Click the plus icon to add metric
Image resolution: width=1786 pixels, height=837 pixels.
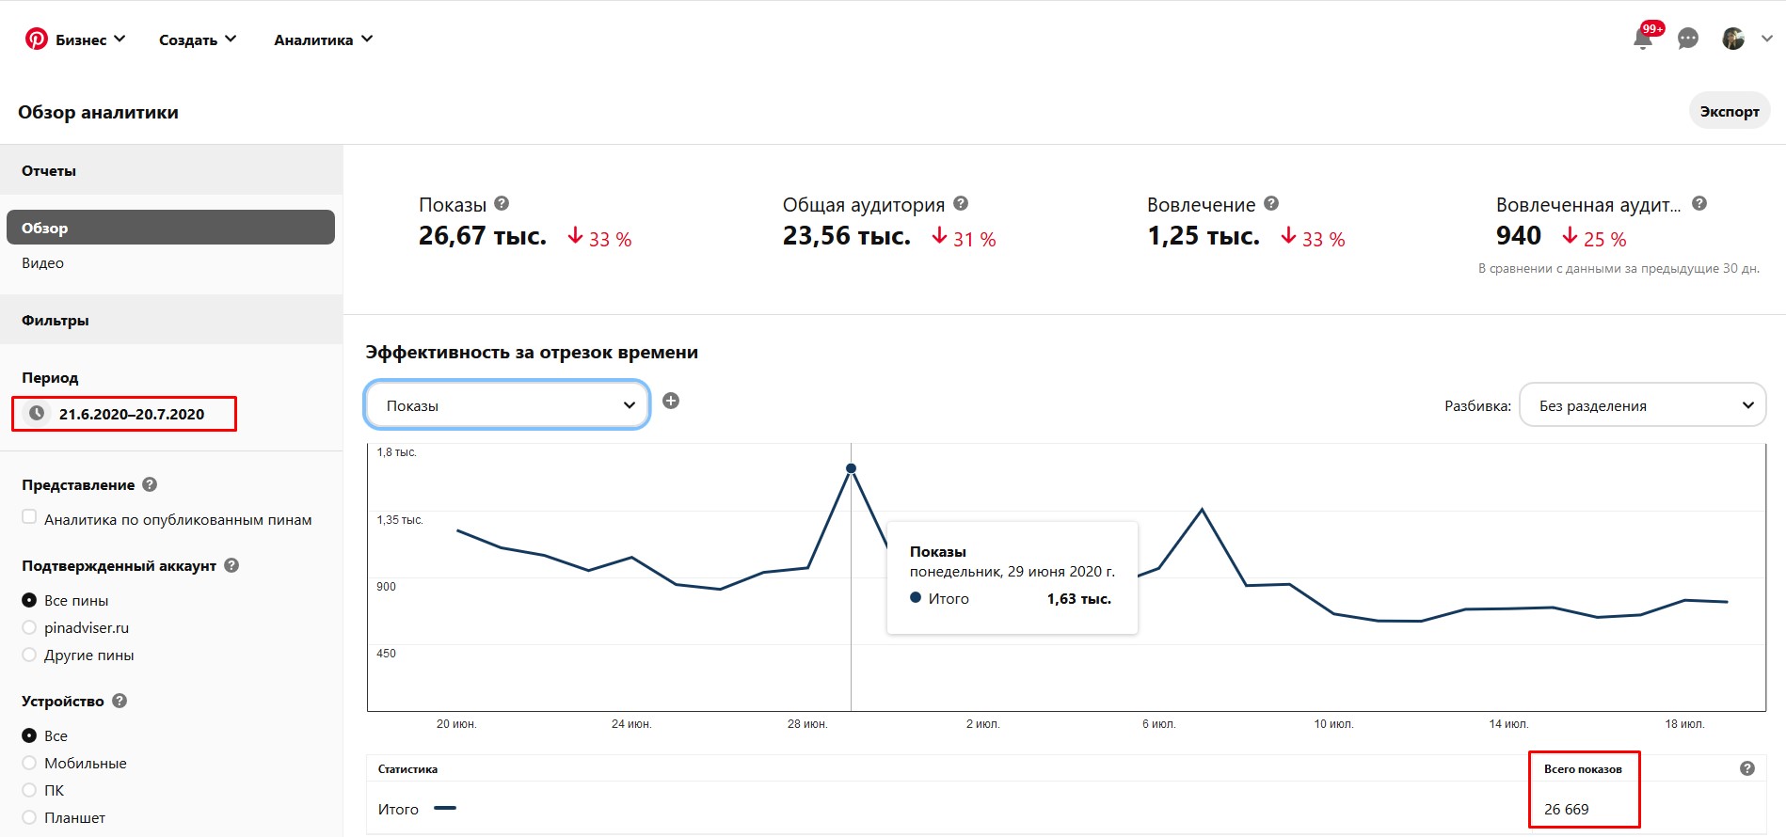point(671,401)
